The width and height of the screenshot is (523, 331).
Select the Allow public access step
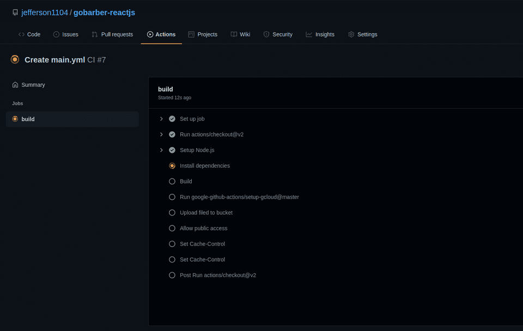click(x=203, y=229)
